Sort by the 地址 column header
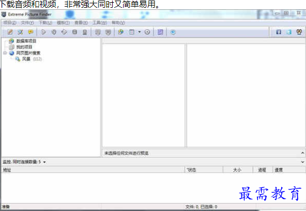 (x=93, y=170)
